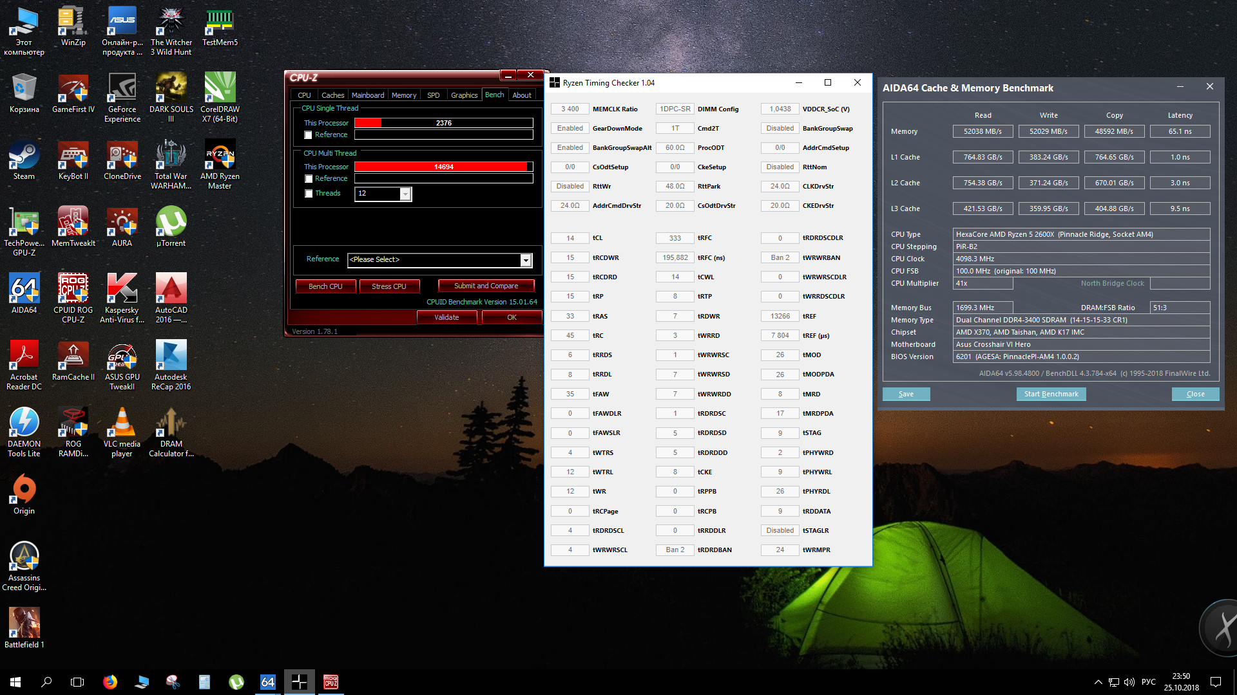Toggle the Threads checkbox in CPU-Z

click(x=309, y=194)
